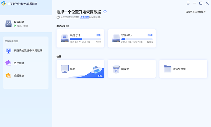Click the 选择文件夹 folder icon
Screen dimensions: 211x127
[x=167, y=69]
